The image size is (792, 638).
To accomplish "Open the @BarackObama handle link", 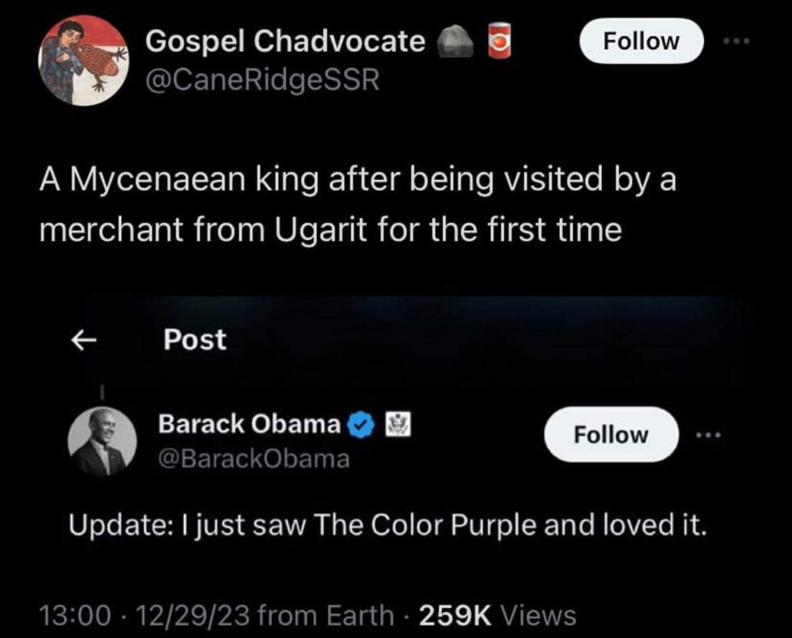I will tap(253, 459).
